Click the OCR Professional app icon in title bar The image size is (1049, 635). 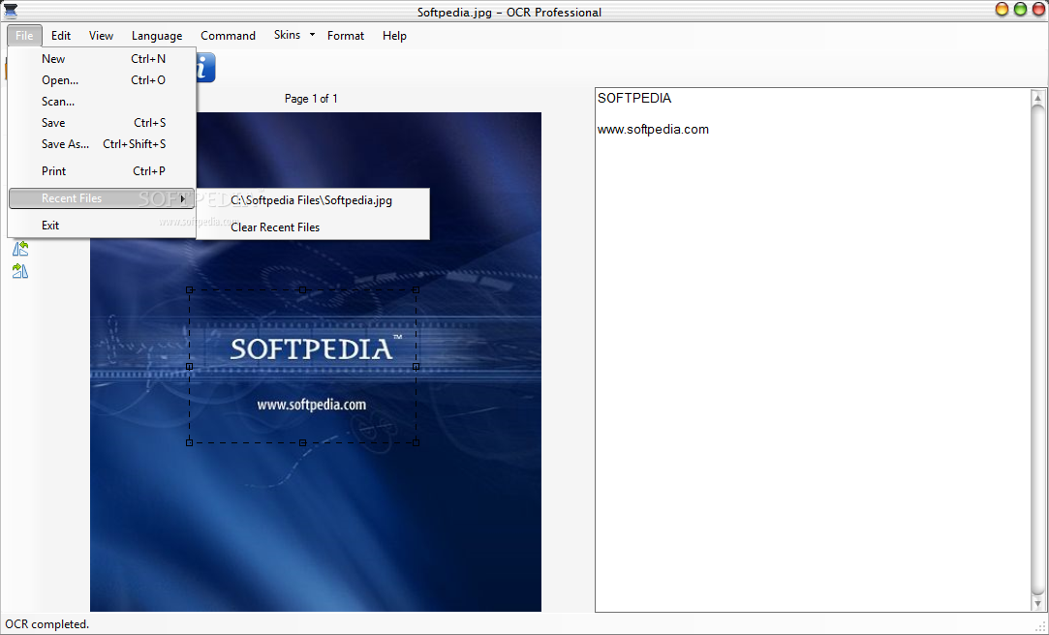pos(11,11)
